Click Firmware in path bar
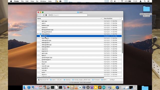 point(96,80)
